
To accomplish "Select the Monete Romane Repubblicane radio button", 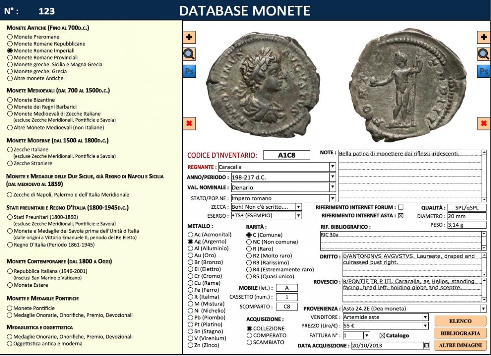I will pos(10,44).
